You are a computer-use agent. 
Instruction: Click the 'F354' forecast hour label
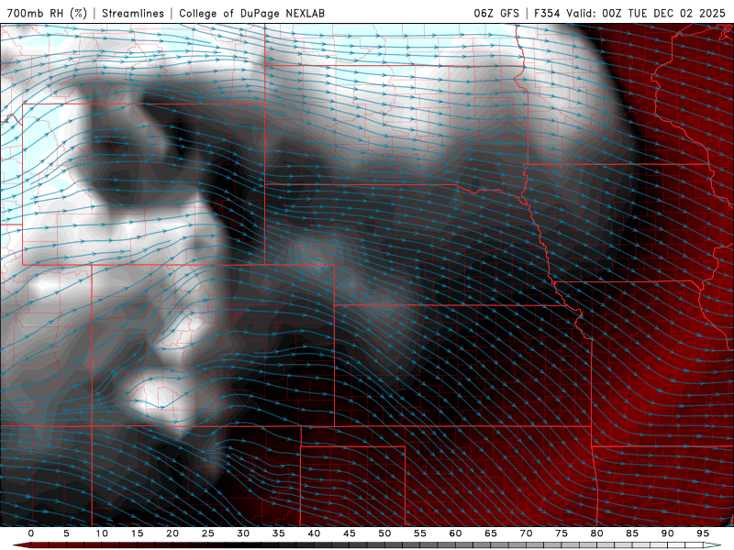547,13
